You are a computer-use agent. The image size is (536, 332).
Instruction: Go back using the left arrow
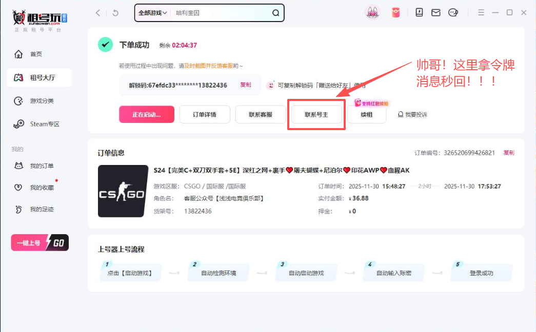(x=97, y=12)
